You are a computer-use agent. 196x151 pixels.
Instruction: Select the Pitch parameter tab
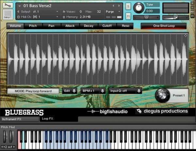click(33, 26)
